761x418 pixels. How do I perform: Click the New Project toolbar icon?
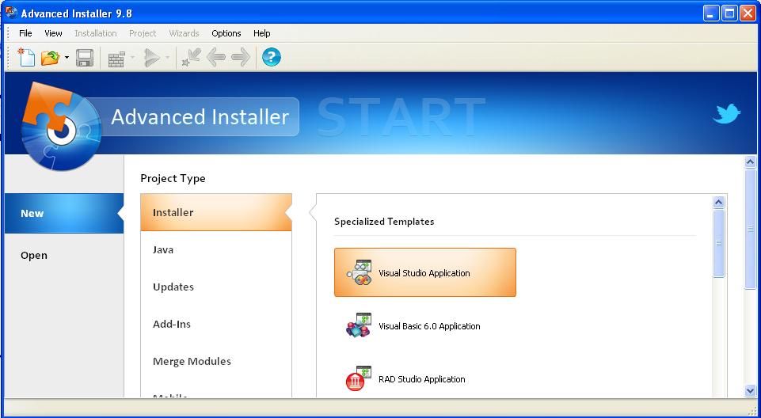pos(26,57)
